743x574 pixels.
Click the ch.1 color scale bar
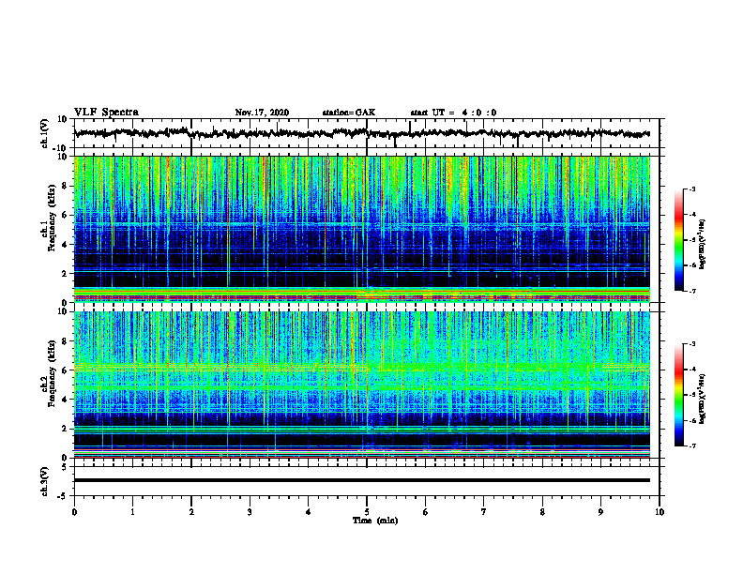[x=679, y=240]
